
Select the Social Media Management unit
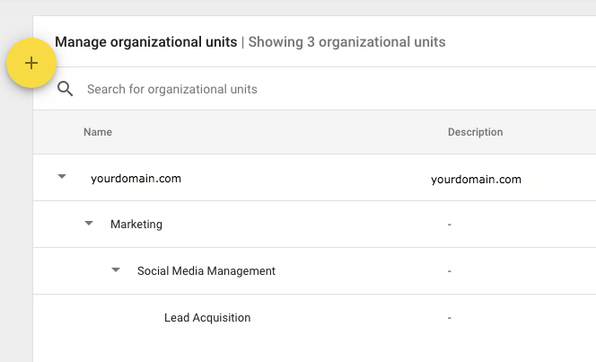tap(206, 270)
